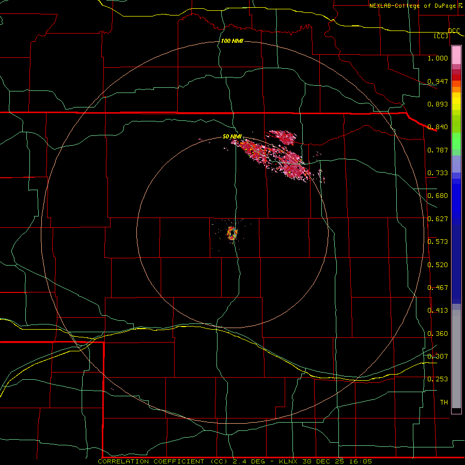This screenshot has height=465, width=465.
Task: Pick the periwinkle color bar segment near 0.733
Action: pyautogui.click(x=456, y=164)
